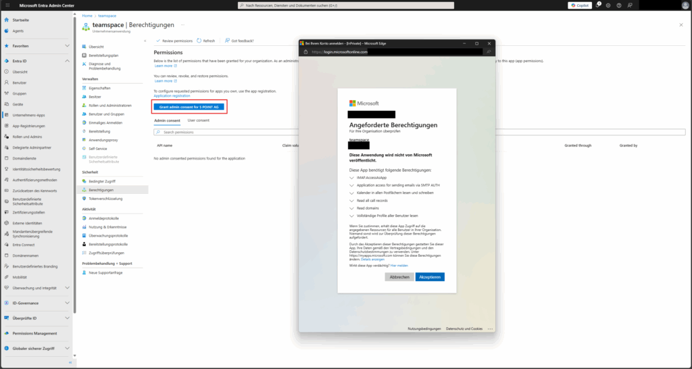Expand the IMAP.AccessAsApp permission in the dialog
The image size is (692, 369).
coord(351,178)
